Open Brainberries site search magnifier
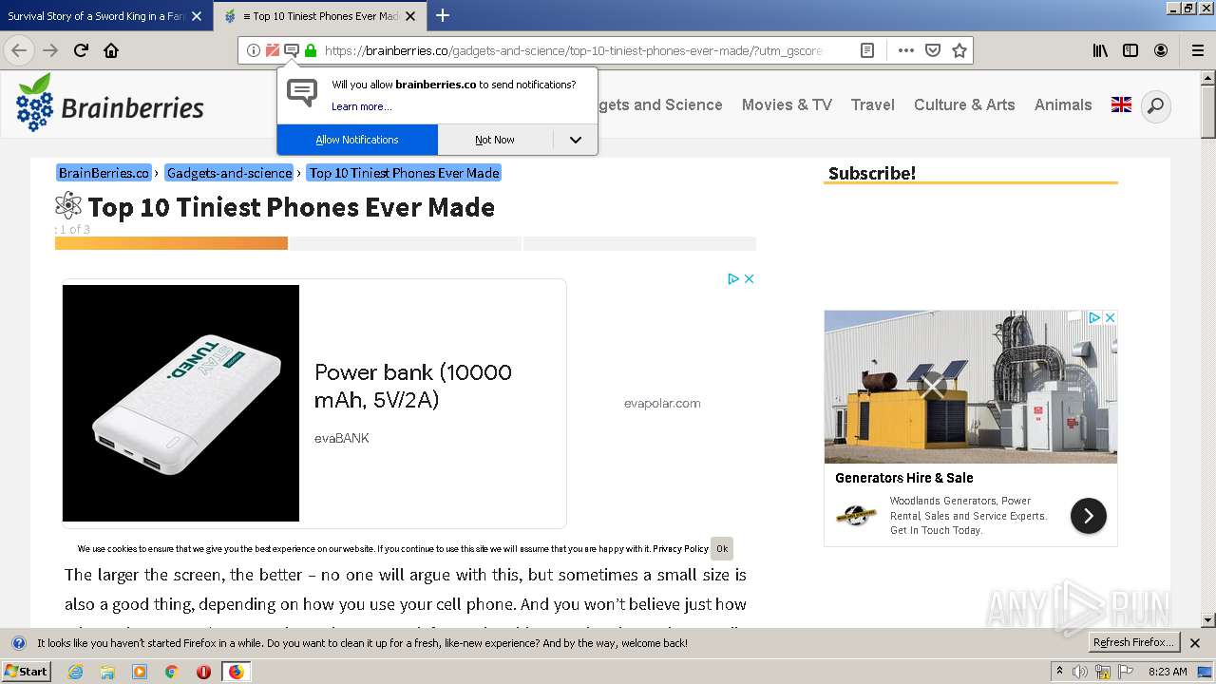The image size is (1216, 684). pos(1155,105)
